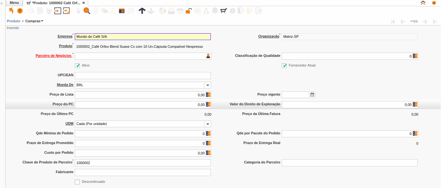Click the orange Undo changes arrow icon
Image resolution: width=441 pixels, height=188 pixels.
click(x=11, y=11)
